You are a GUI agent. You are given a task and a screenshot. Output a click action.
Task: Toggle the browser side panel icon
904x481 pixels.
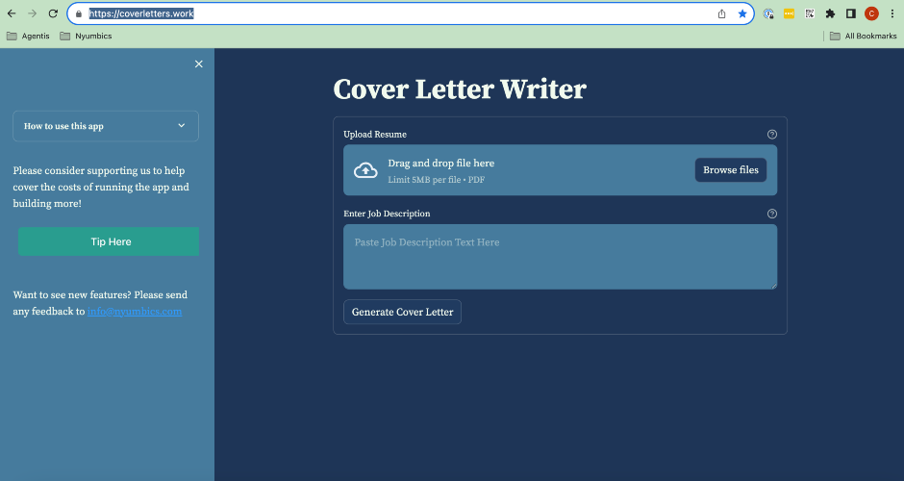click(851, 13)
